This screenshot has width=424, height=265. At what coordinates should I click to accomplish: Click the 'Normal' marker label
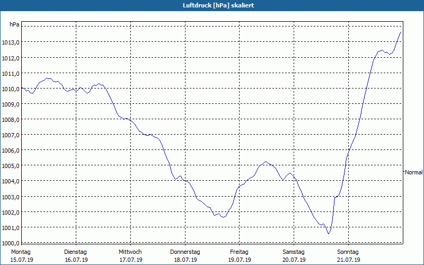(x=413, y=172)
